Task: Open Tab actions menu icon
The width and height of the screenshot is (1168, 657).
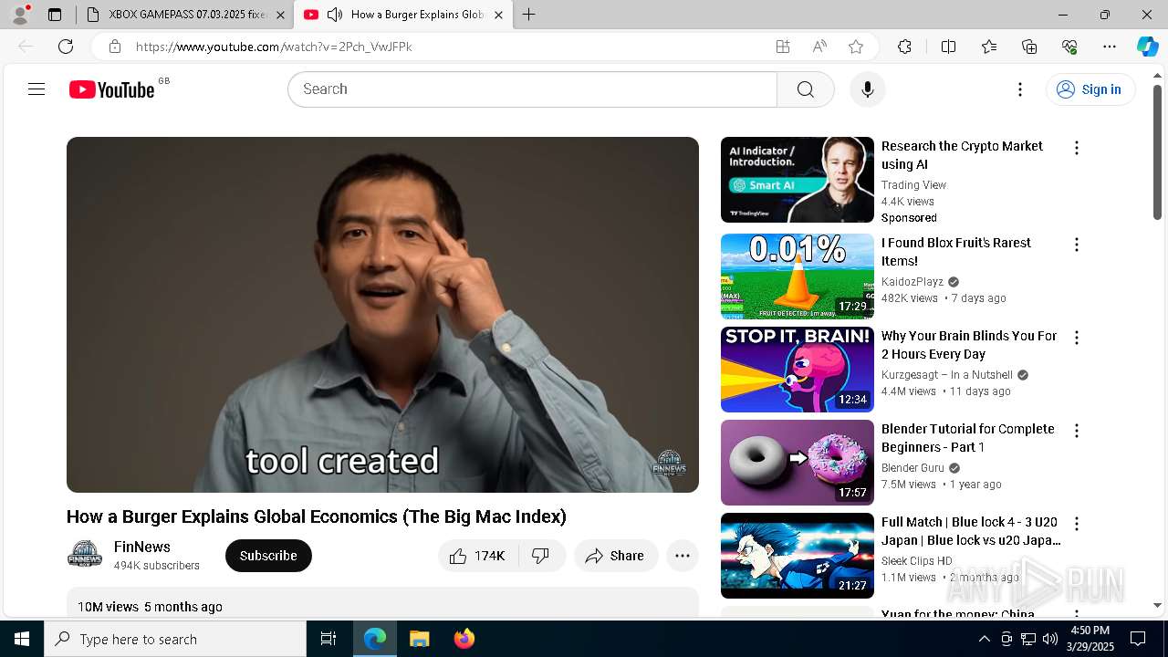Action: [55, 15]
